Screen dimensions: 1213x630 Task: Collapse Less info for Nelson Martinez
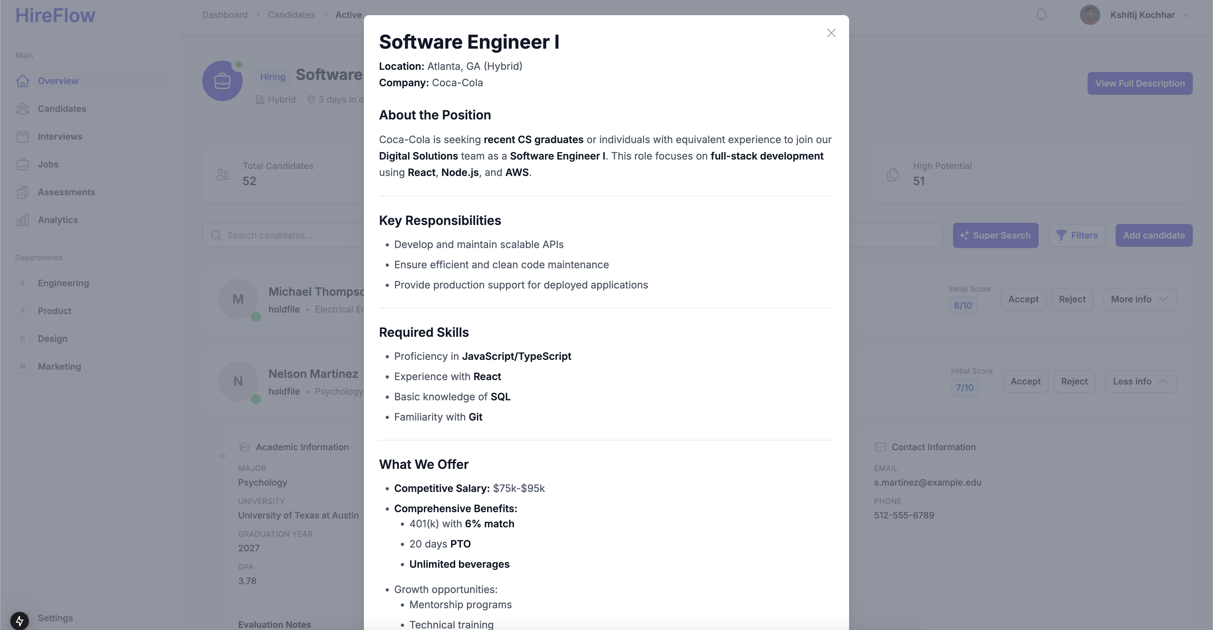coord(1140,381)
